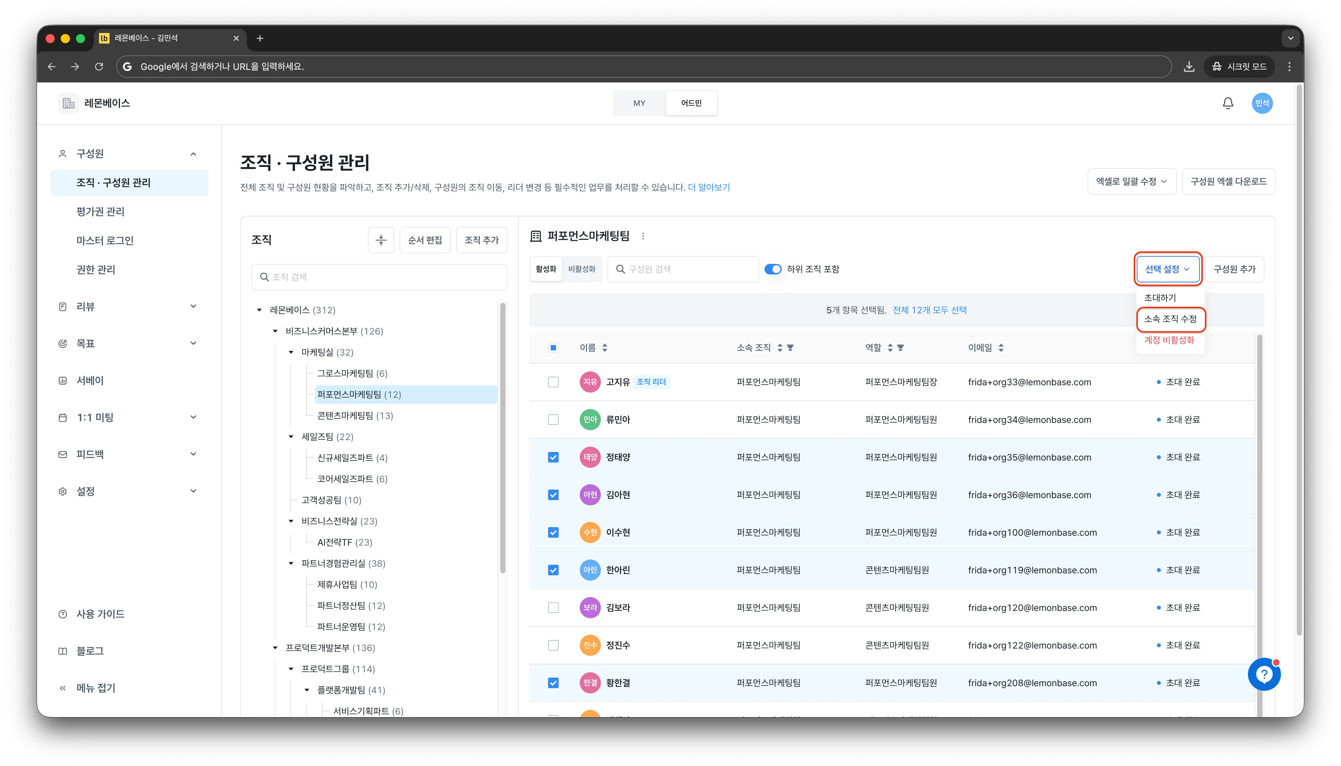The image size is (1341, 766).
Task: Open the browser downloads icon
Action: tap(1189, 66)
